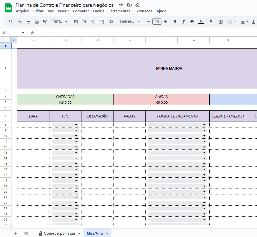
Task: Apply percent format to cells
Action: pos(84,21)
